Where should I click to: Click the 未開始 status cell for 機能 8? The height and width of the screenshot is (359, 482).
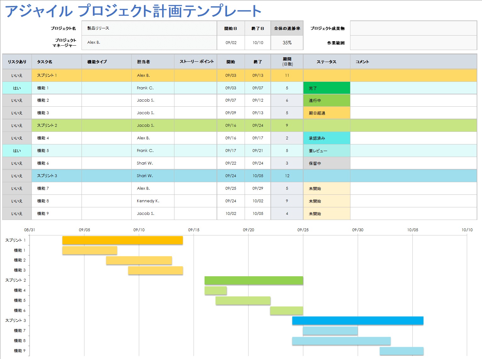326,201
